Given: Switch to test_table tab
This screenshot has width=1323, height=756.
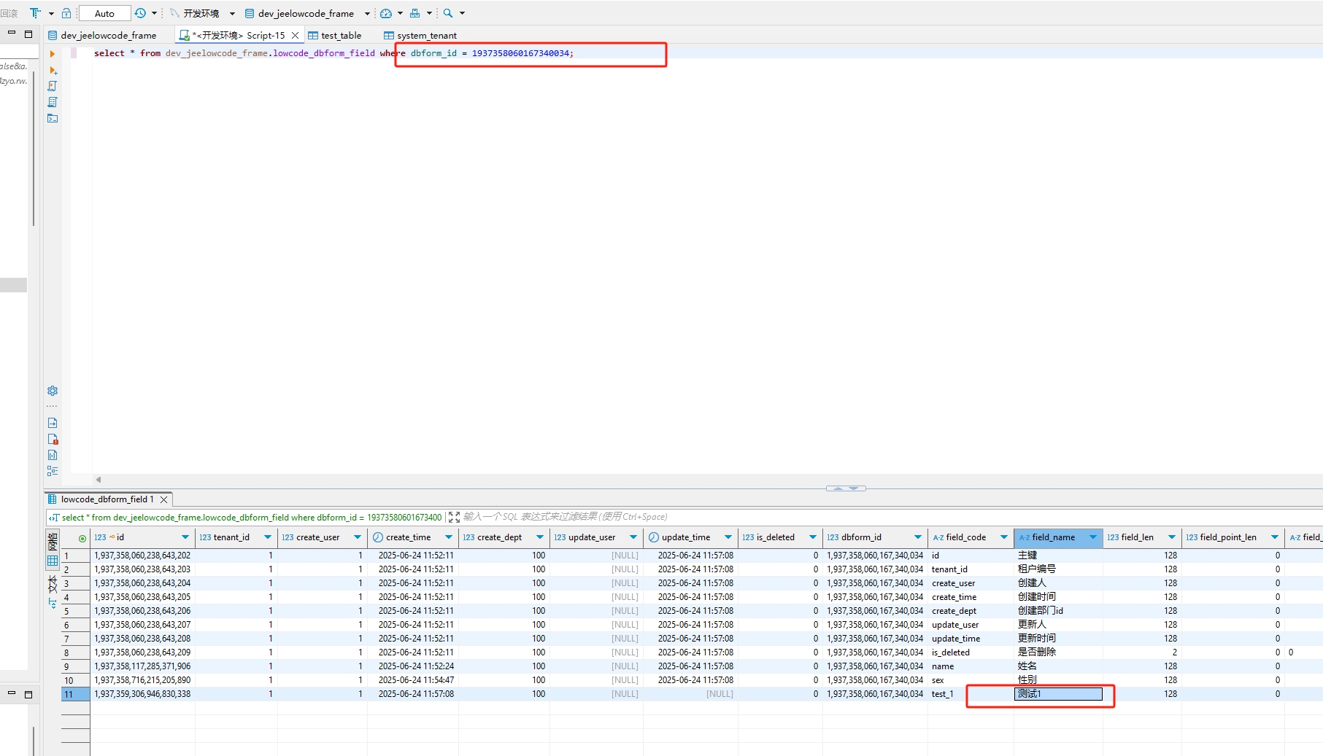Looking at the screenshot, I should pos(335,35).
